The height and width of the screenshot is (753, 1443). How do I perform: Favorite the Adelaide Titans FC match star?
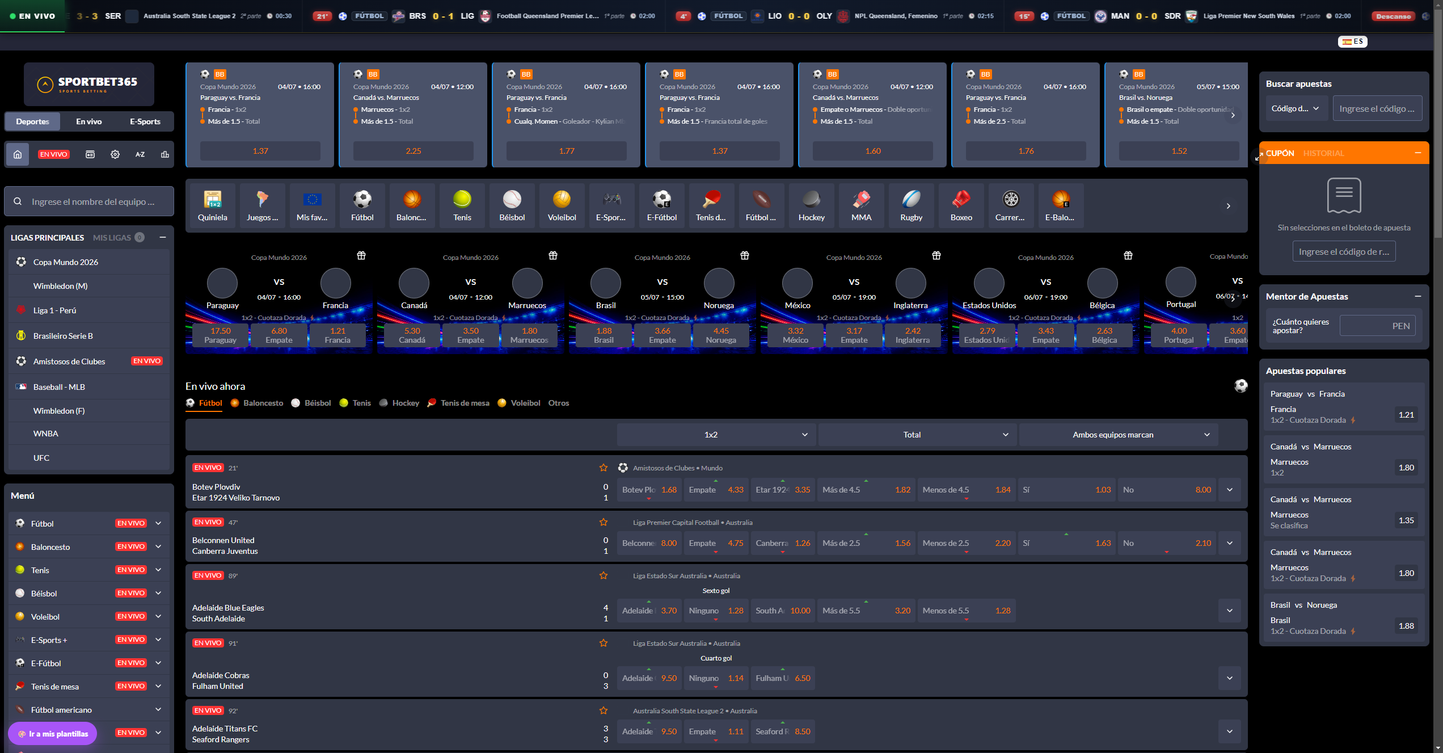(x=604, y=710)
